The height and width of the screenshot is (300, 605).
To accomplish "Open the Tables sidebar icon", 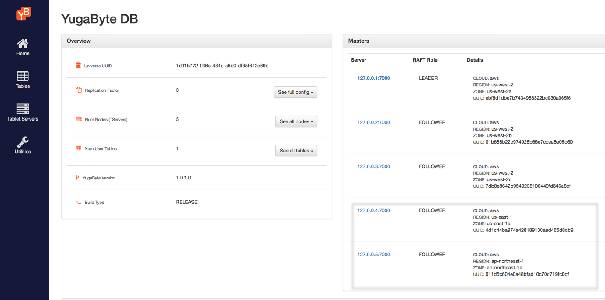I will (x=23, y=76).
